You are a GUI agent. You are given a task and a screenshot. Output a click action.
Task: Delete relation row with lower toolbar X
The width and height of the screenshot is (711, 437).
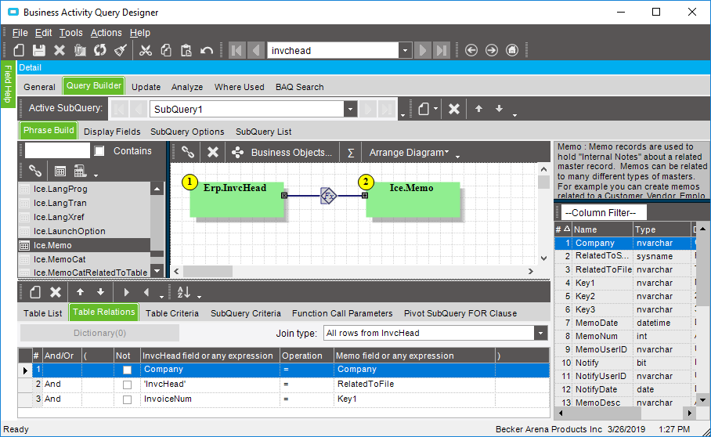tap(56, 292)
